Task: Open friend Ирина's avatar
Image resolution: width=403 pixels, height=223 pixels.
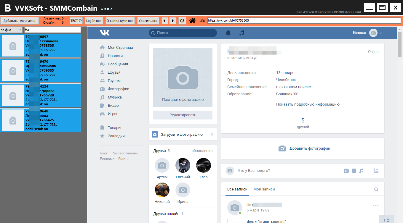Action: (183, 190)
